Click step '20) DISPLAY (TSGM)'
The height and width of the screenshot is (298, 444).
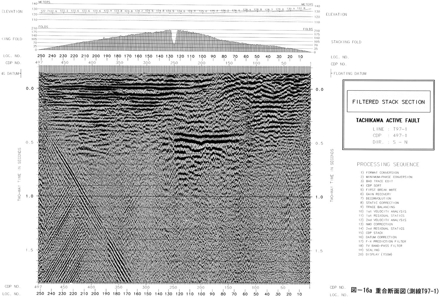[376, 254]
